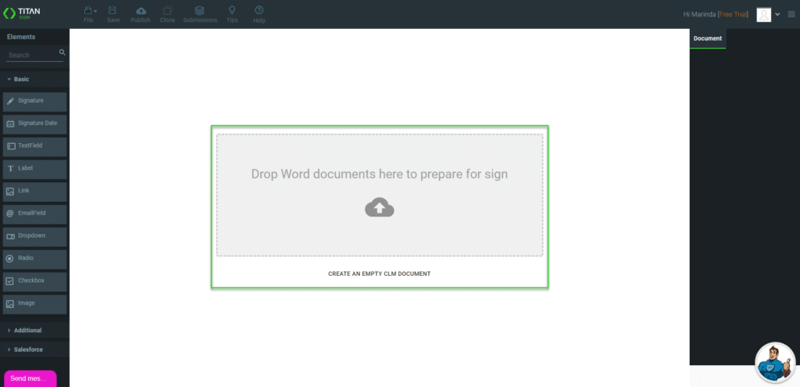
Task: Click the cloud upload icon in the drop zone
Action: [x=380, y=207]
